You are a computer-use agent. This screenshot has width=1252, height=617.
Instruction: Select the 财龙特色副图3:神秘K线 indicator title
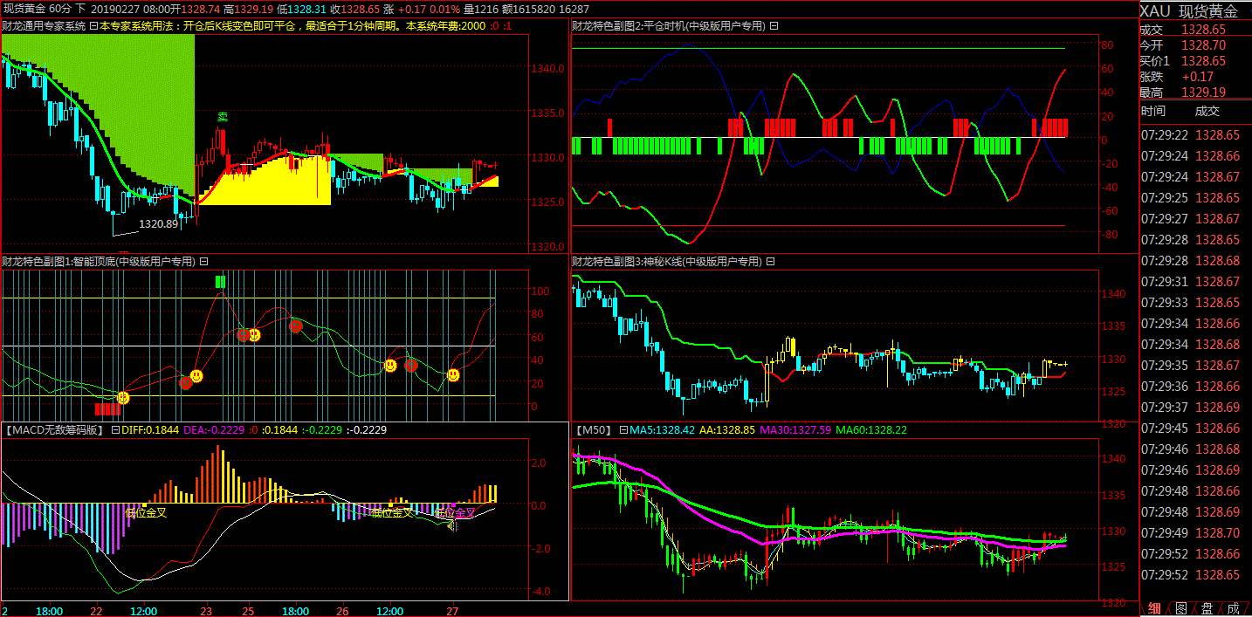(667, 261)
